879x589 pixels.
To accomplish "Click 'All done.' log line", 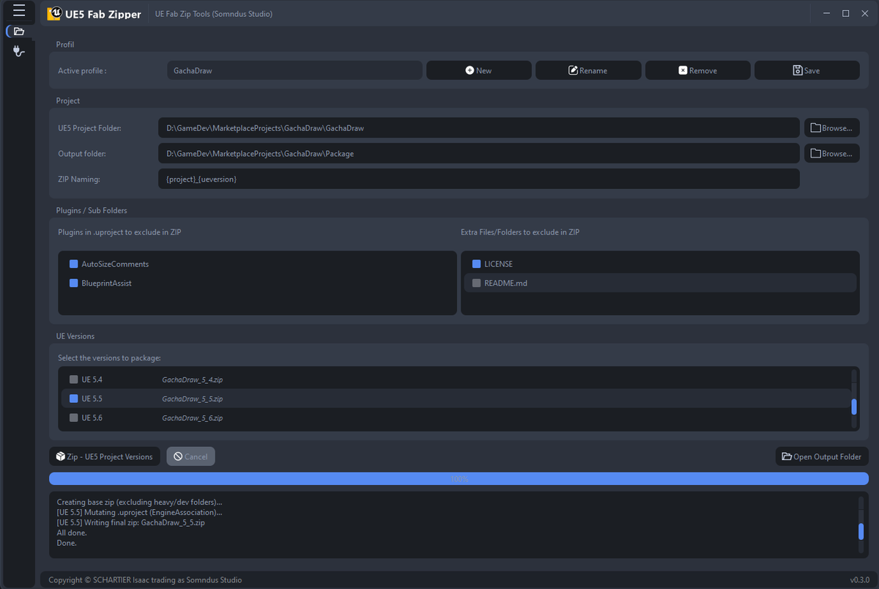I will [71, 533].
